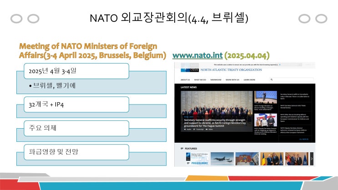Select WORK WITH US in navigation
Viewport: 338px width, 190px height.
[232, 80]
